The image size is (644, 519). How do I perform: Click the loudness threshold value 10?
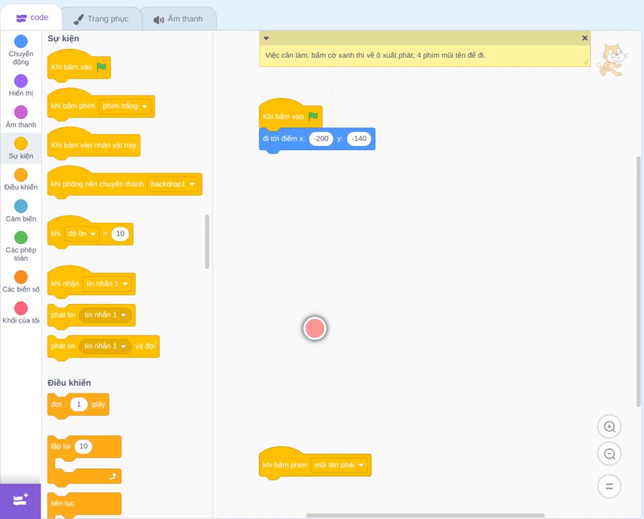coord(120,234)
